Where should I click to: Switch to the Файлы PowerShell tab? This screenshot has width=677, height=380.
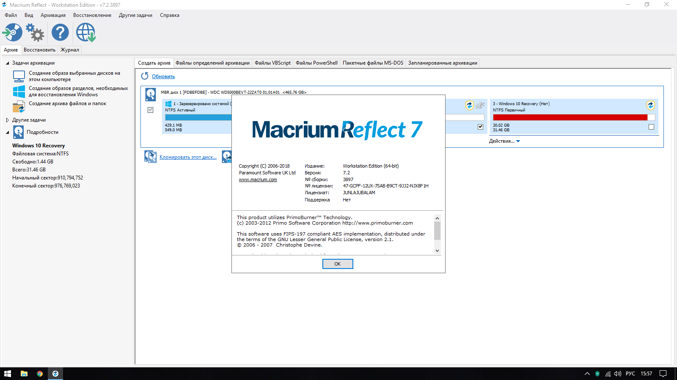click(316, 63)
